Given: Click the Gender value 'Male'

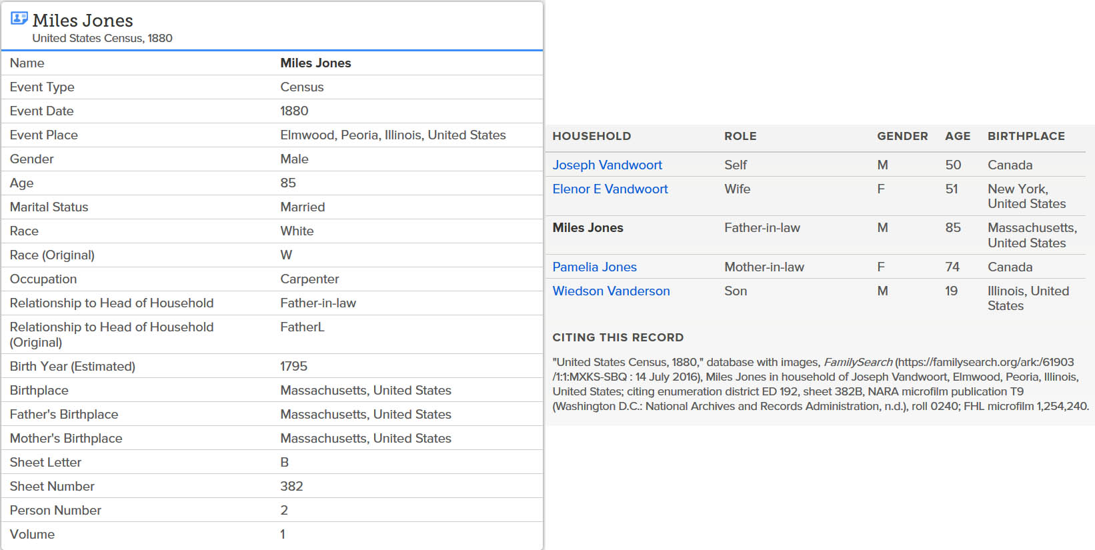Looking at the screenshot, I should [x=294, y=159].
